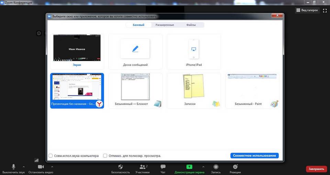This screenshot has width=330, height=175.
Task: Click the red Завершить button
Action: 316,169
